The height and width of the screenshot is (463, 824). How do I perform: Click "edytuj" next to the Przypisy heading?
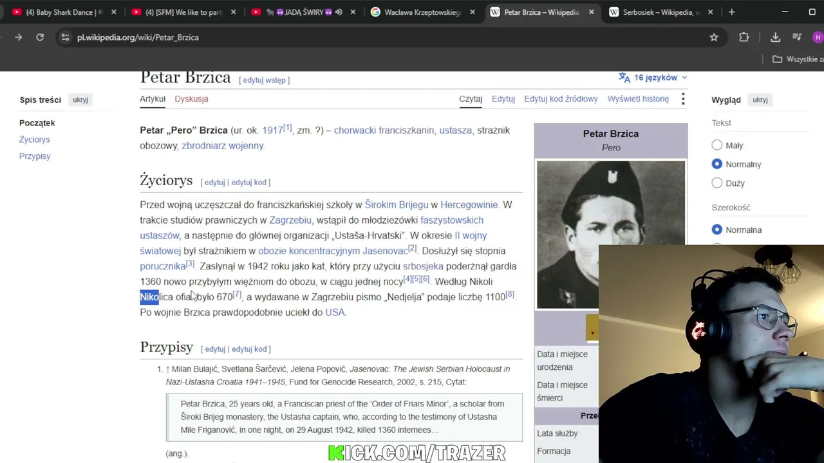click(x=215, y=349)
